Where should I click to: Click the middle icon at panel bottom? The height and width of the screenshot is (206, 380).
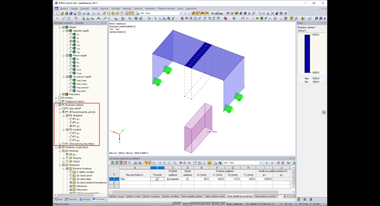pyautogui.click(x=305, y=199)
